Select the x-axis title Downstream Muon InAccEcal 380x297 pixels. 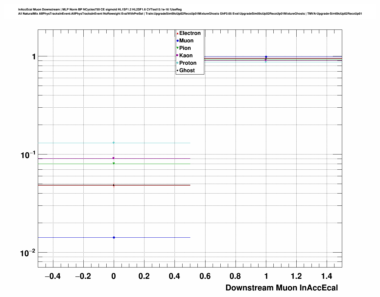pyautogui.click(x=281, y=288)
